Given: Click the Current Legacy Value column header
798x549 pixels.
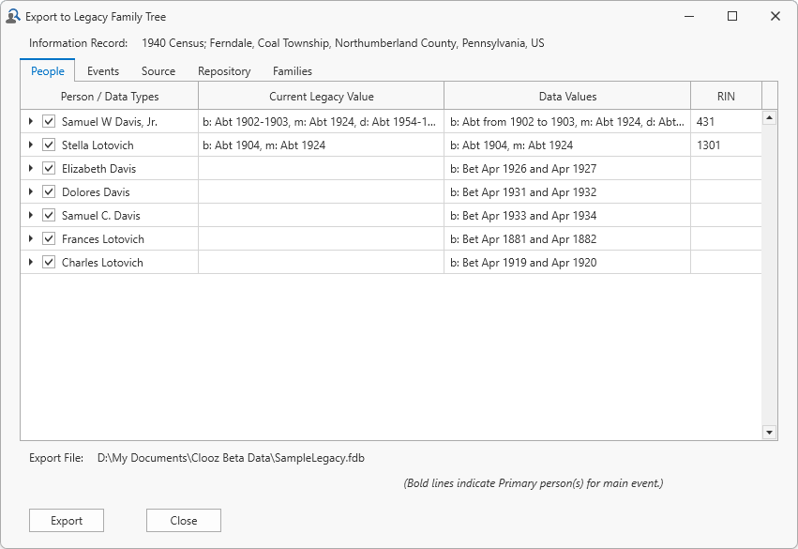Looking at the screenshot, I should pyautogui.click(x=321, y=96).
